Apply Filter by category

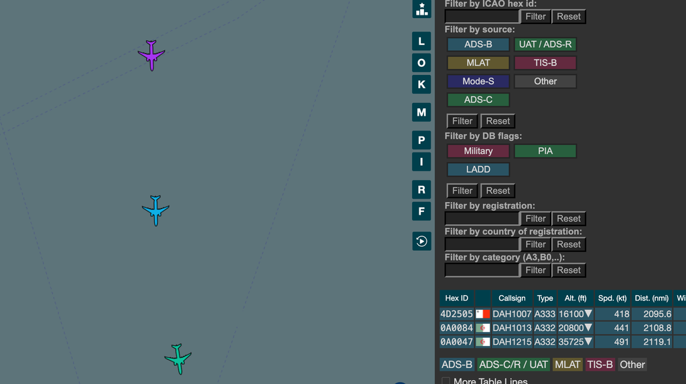(x=535, y=270)
